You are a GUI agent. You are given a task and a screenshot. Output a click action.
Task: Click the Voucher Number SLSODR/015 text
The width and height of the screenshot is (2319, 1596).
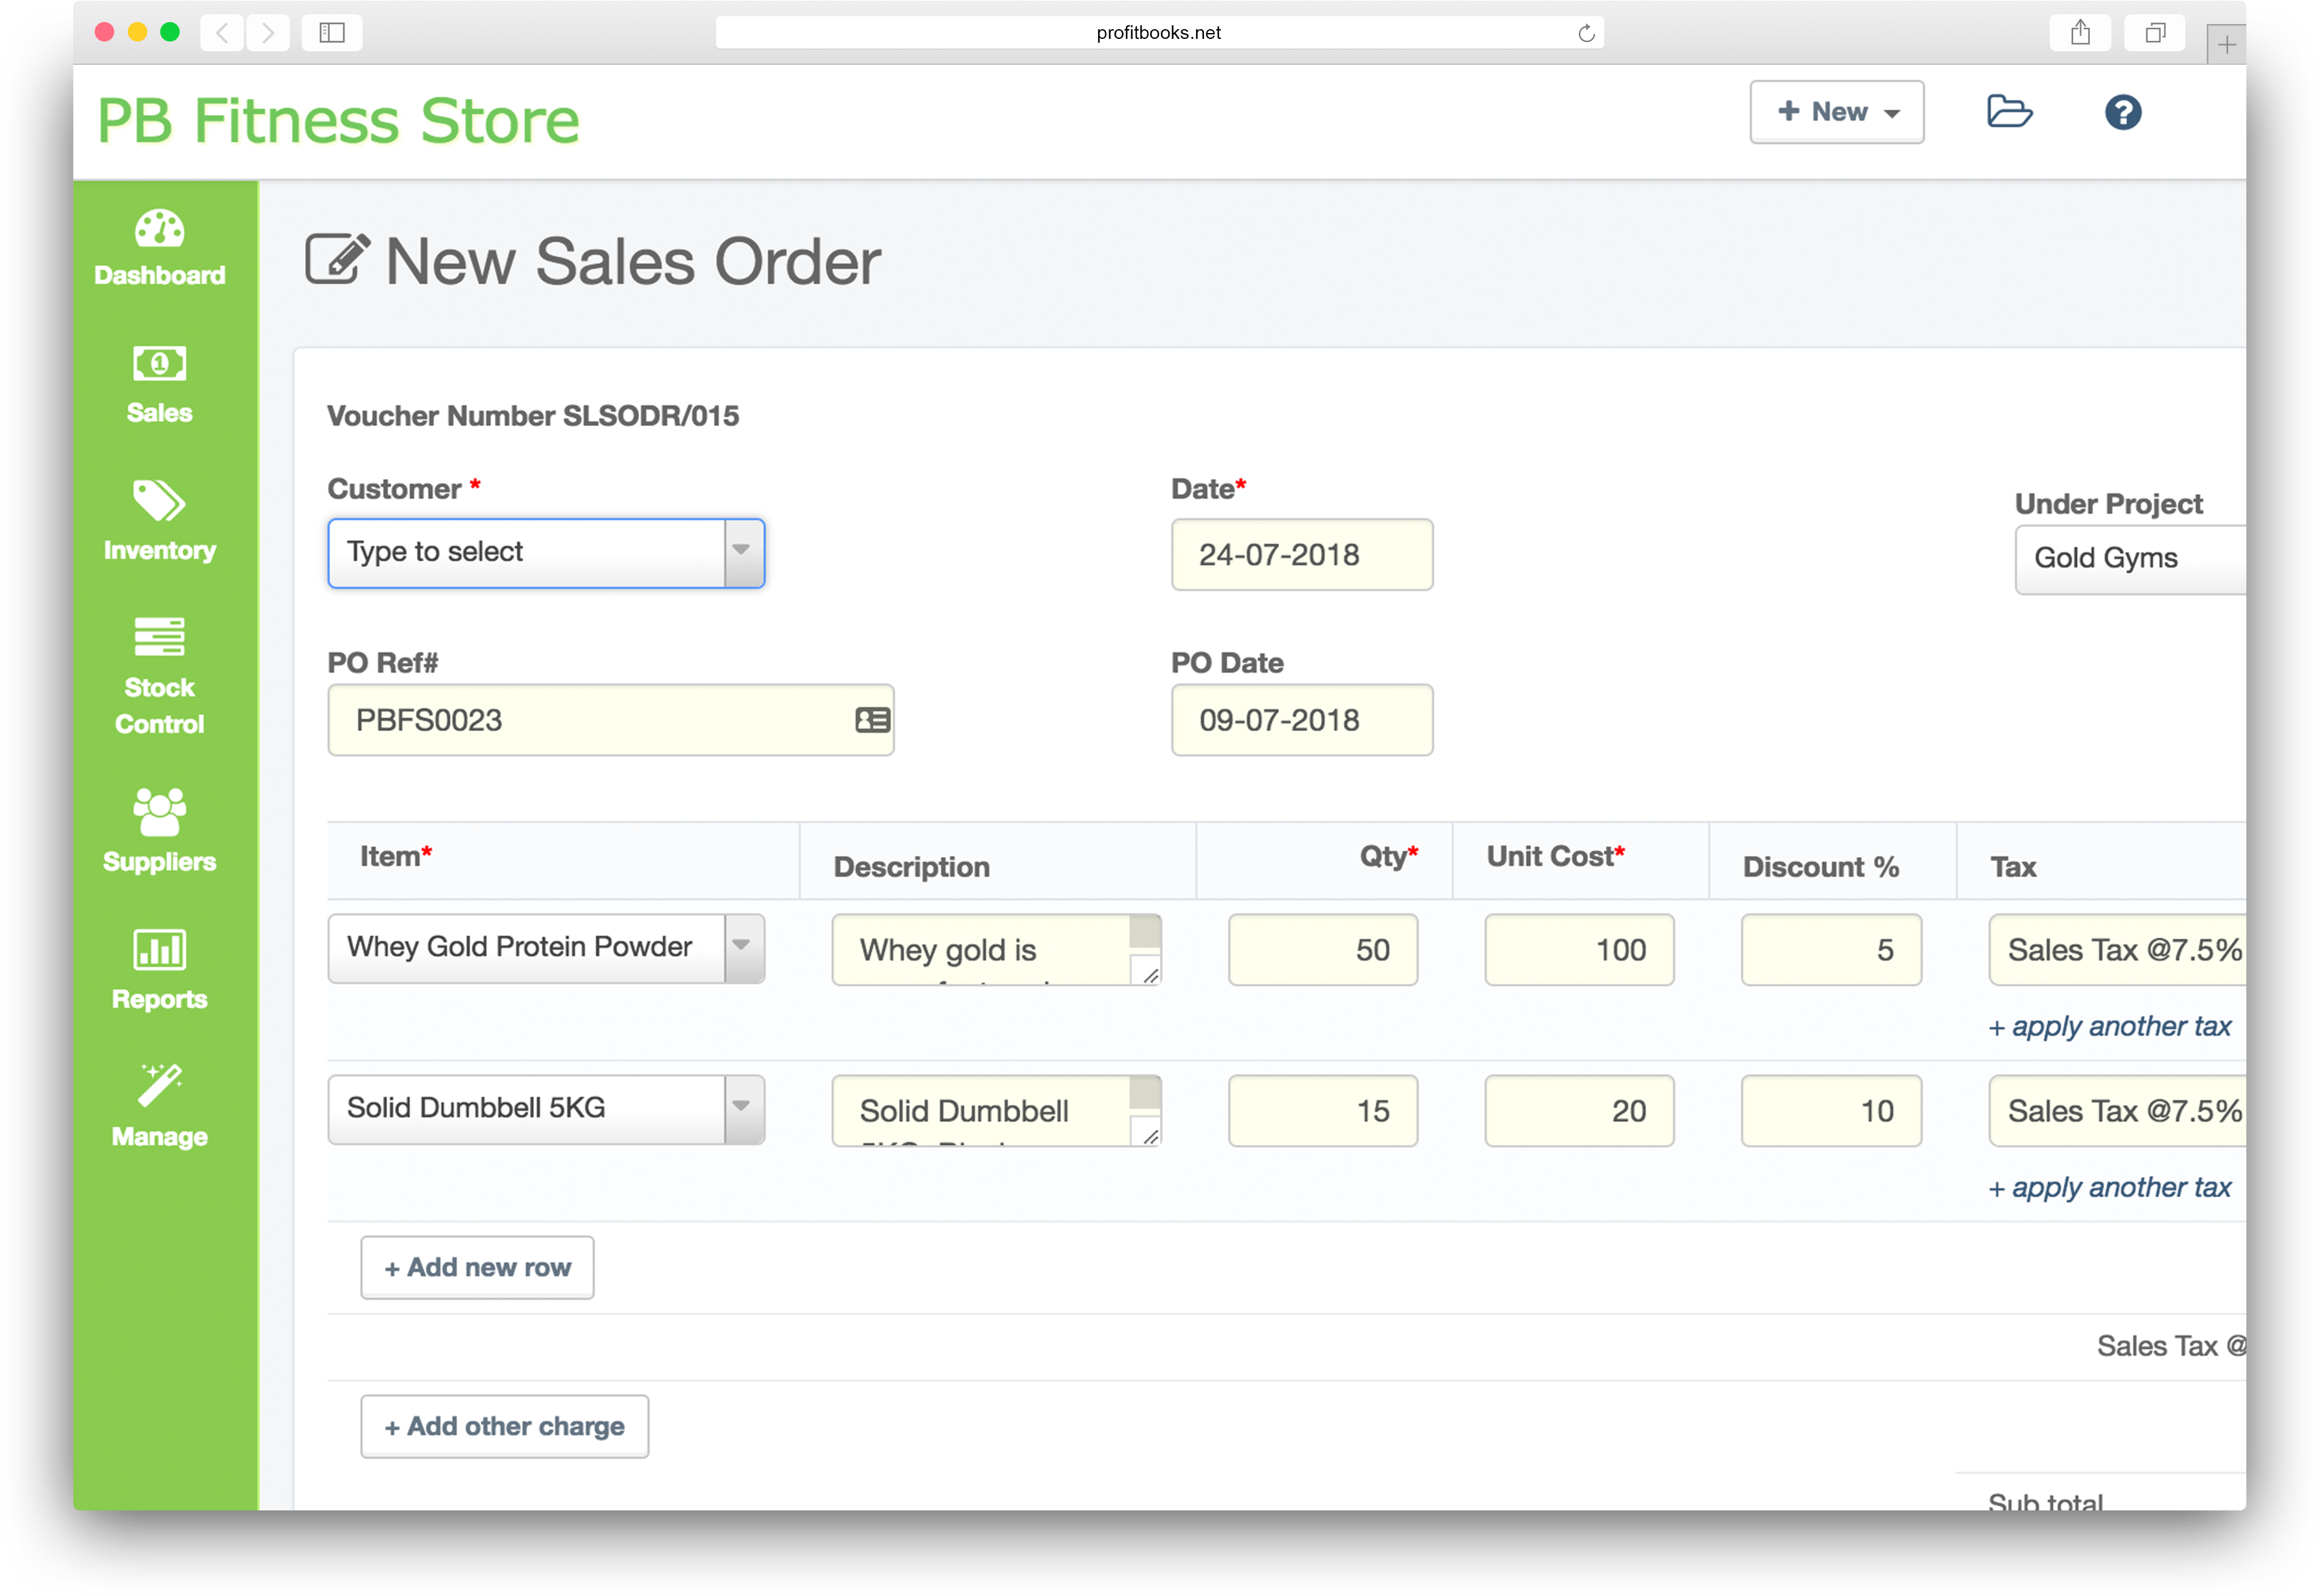click(x=533, y=416)
